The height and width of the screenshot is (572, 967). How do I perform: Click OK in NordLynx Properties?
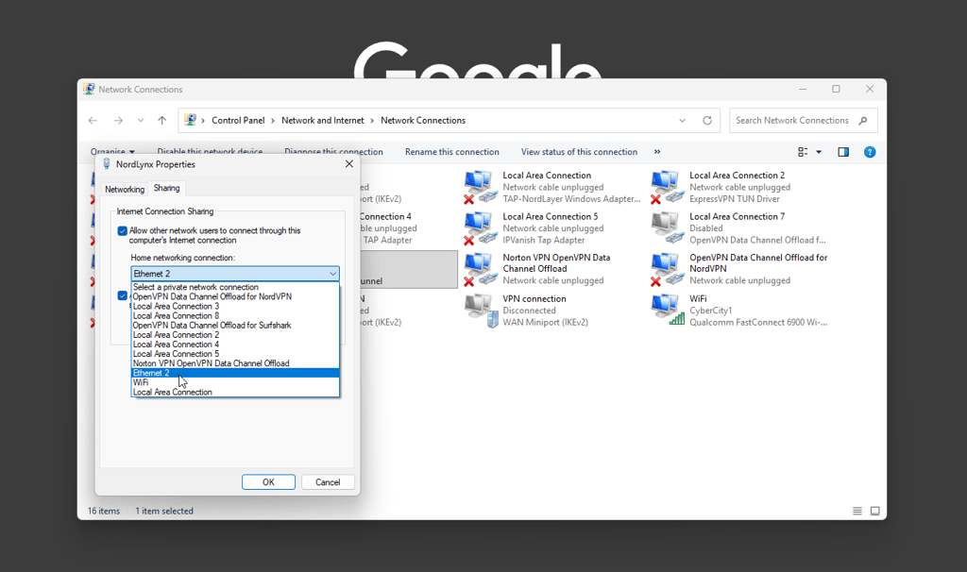point(268,482)
